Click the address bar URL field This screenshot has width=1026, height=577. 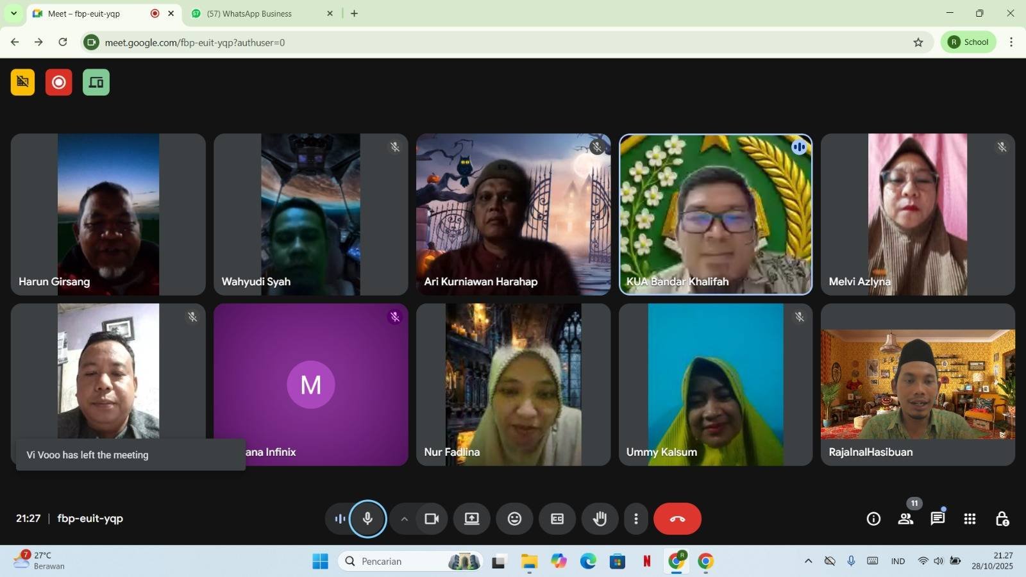(507, 42)
